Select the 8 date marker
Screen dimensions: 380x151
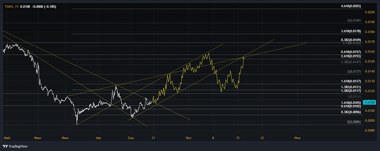click(213, 138)
